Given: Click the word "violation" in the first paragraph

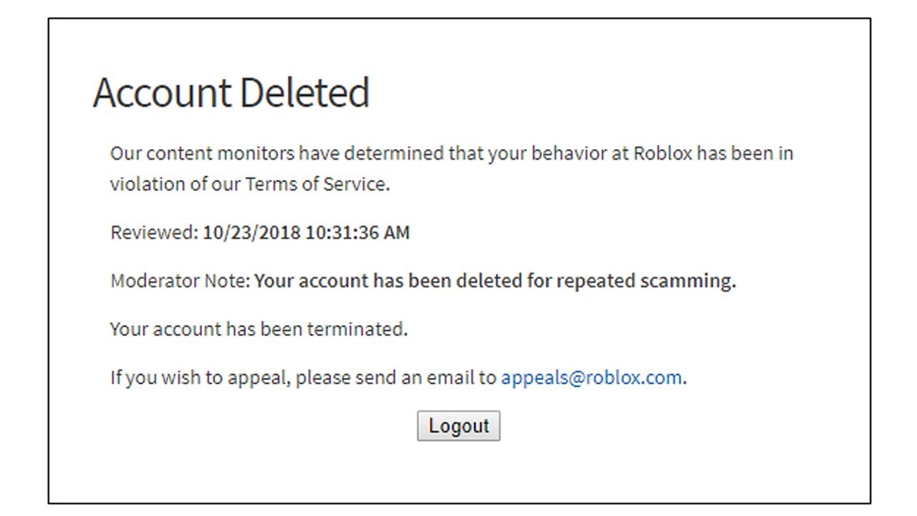Looking at the screenshot, I should tap(147, 184).
